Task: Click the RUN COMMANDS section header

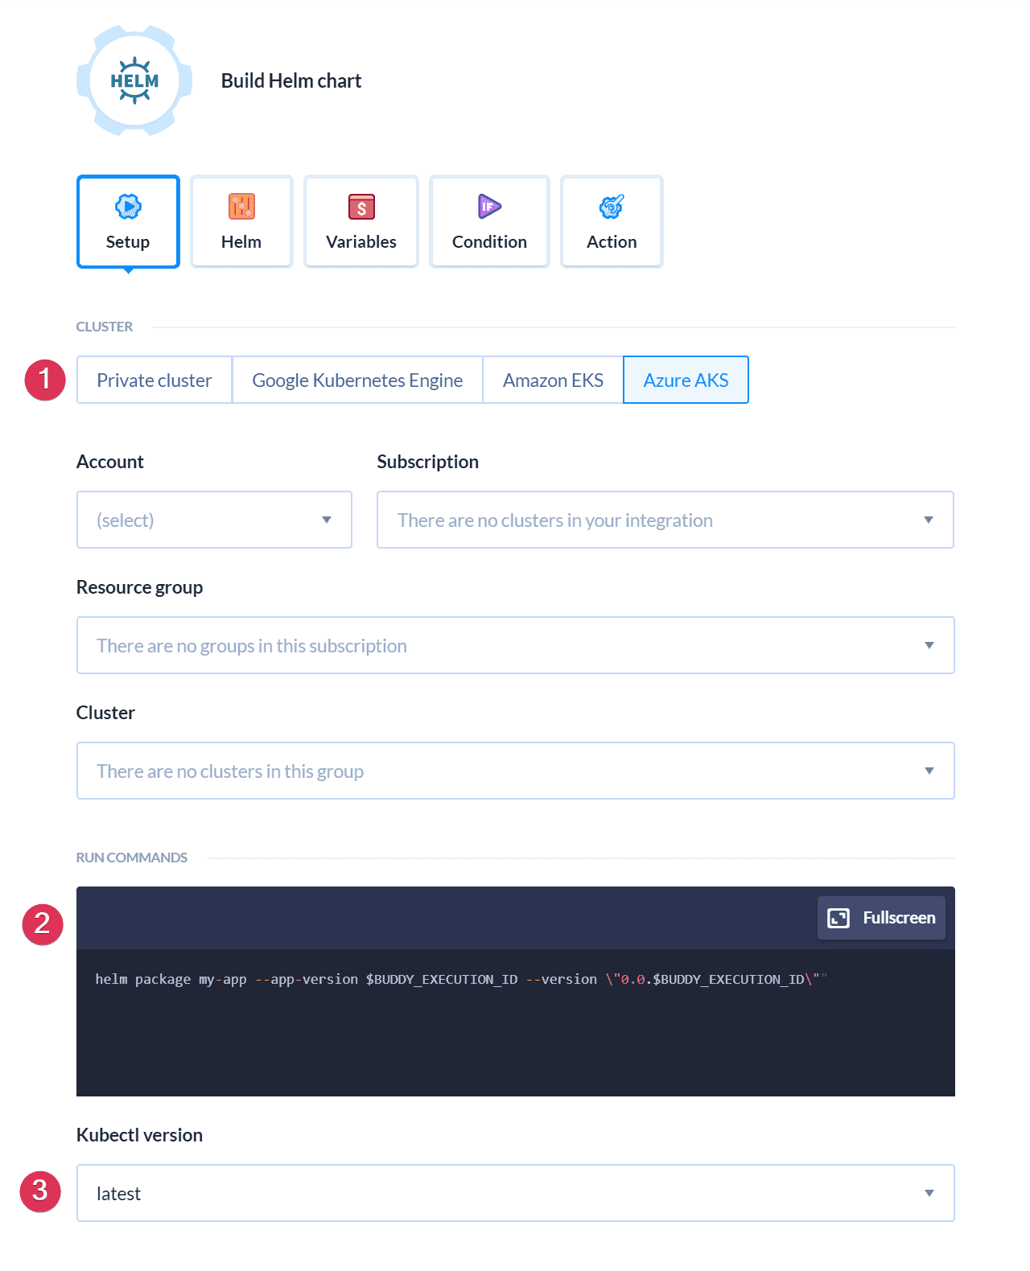Action: point(132,858)
